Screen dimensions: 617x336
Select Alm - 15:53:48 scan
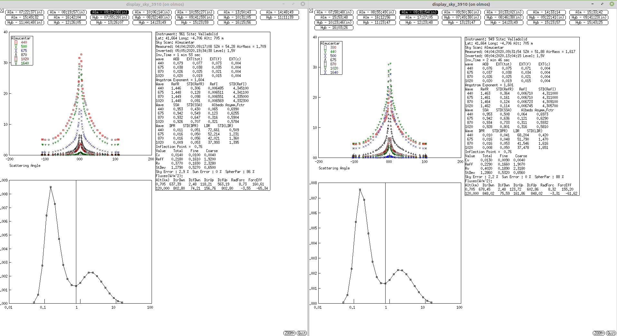(x=334, y=17)
